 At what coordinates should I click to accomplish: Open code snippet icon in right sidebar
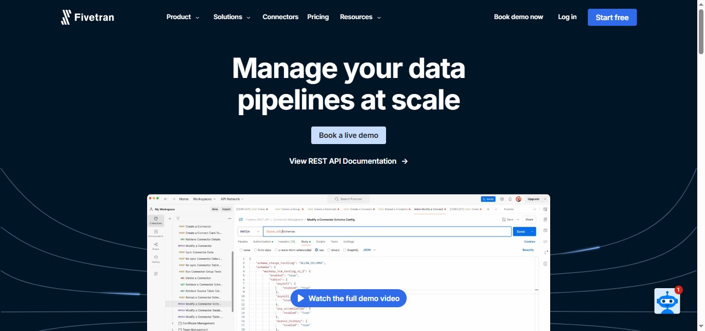point(545,241)
